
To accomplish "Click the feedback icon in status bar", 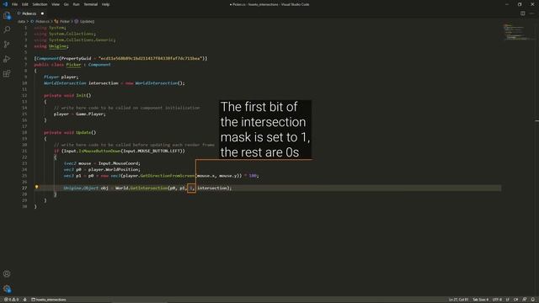I will (524, 300).
